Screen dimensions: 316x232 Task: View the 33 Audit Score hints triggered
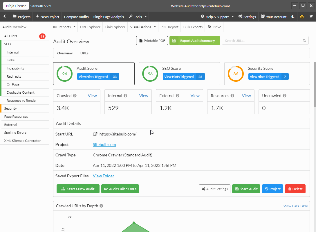[98, 76]
